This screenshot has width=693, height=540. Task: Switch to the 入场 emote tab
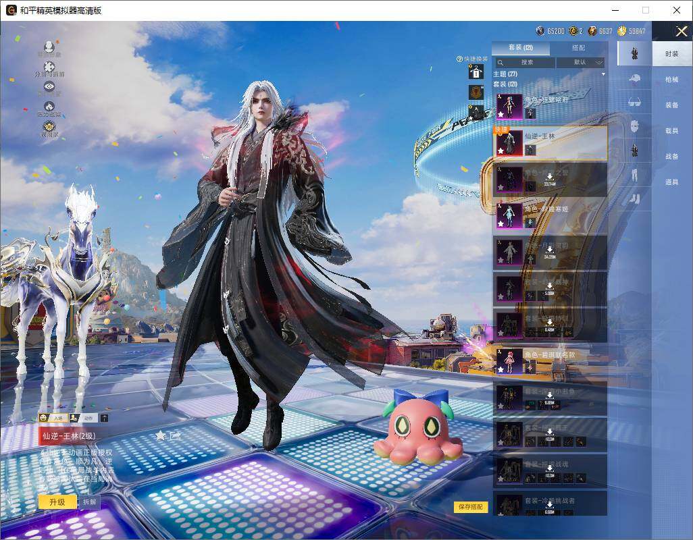[53, 418]
